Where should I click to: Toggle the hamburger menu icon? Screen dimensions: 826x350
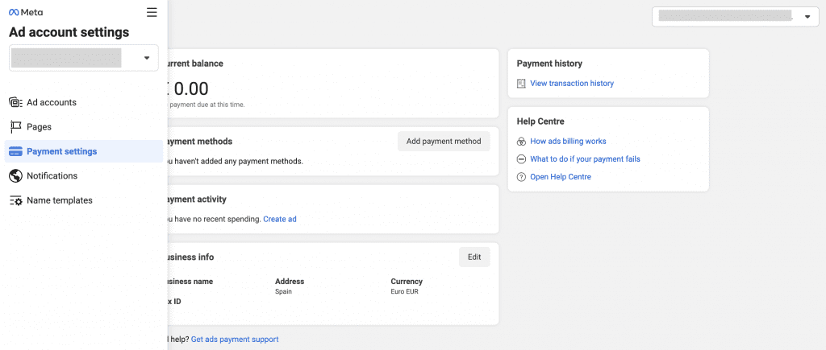pyautogui.click(x=152, y=12)
